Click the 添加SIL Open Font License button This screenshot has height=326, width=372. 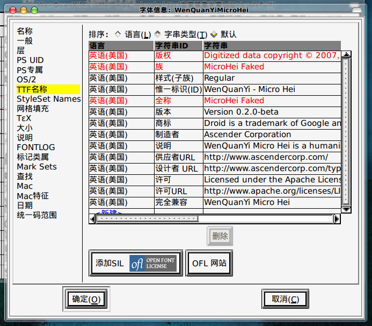[136, 263]
